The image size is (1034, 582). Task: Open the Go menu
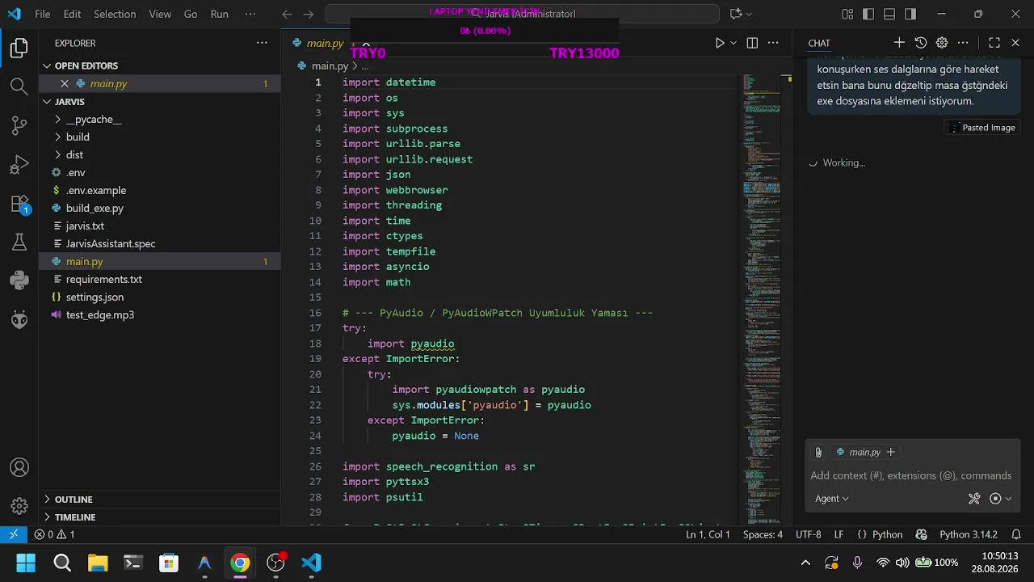tap(191, 14)
